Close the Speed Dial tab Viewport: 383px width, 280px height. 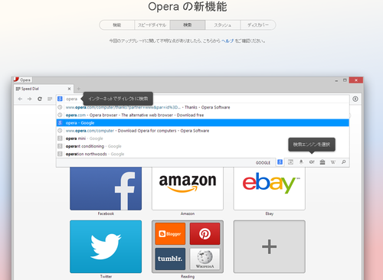click(69, 89)
